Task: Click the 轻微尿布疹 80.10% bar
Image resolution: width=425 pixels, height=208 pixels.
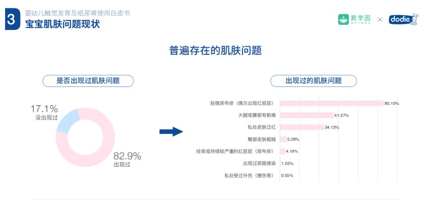Action: pyautogui.click(x=331, y=103)
